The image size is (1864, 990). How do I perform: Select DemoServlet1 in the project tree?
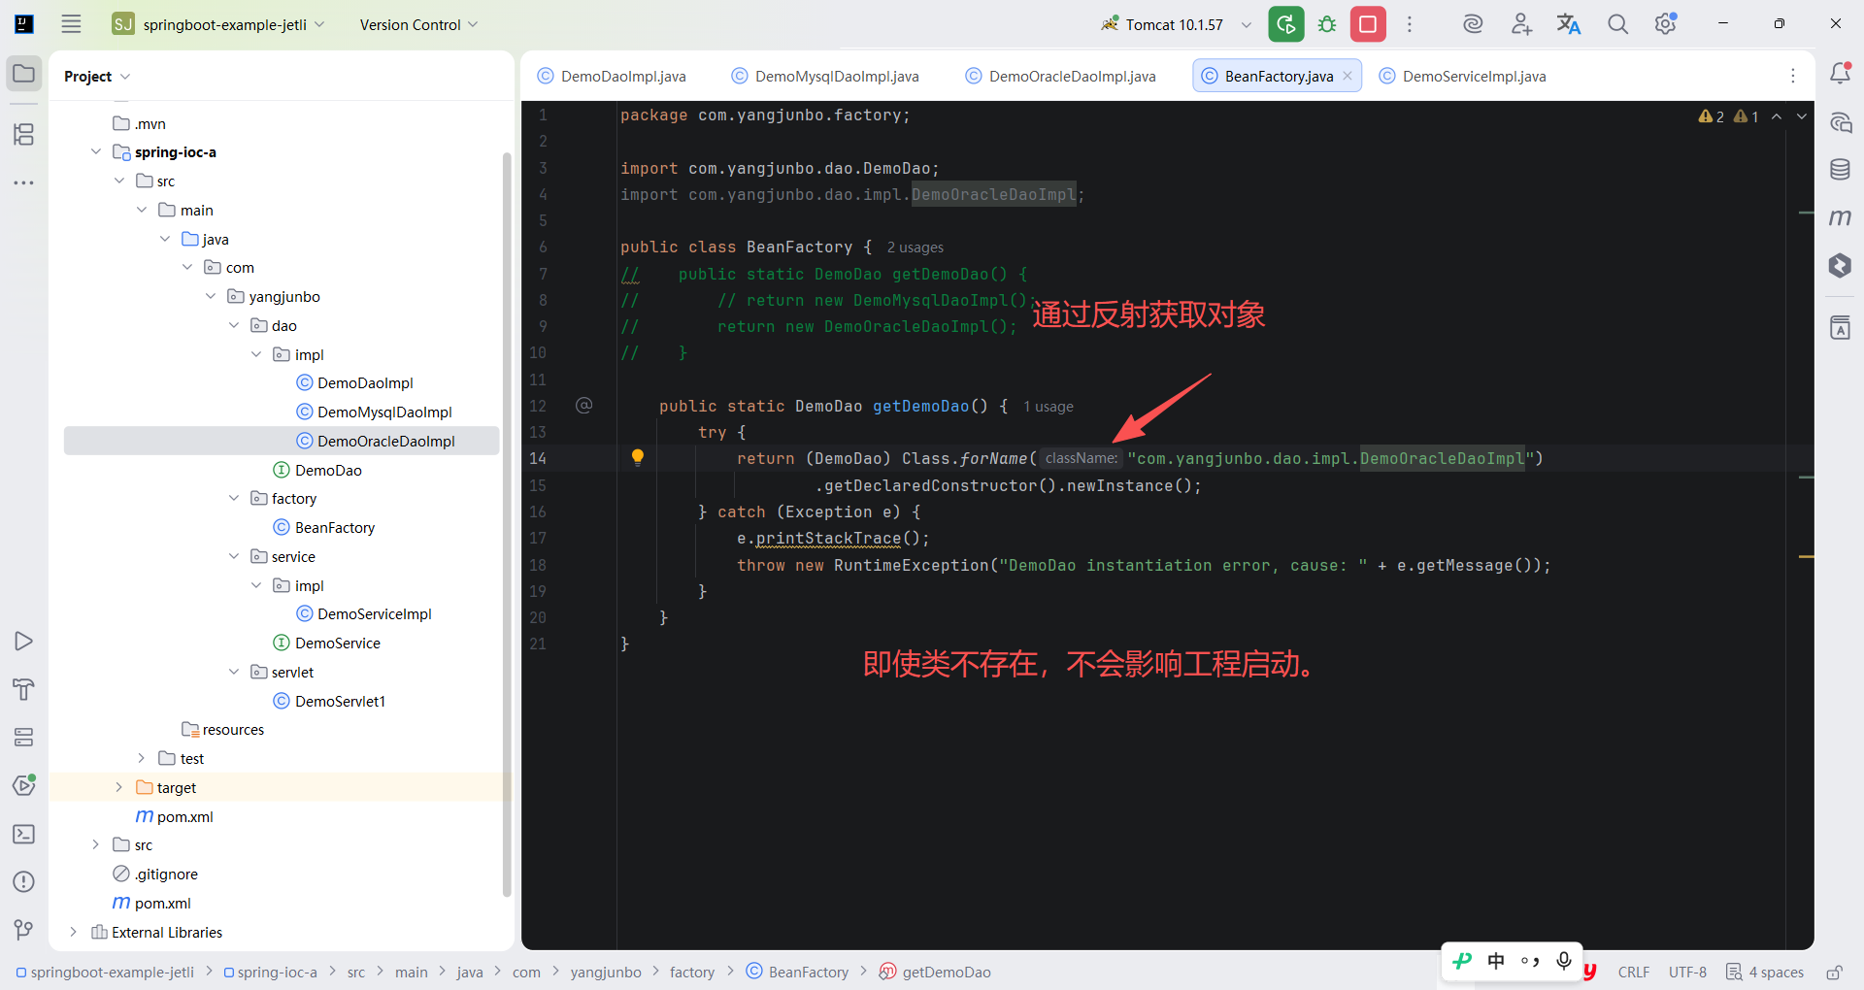(x=329, y=701)
